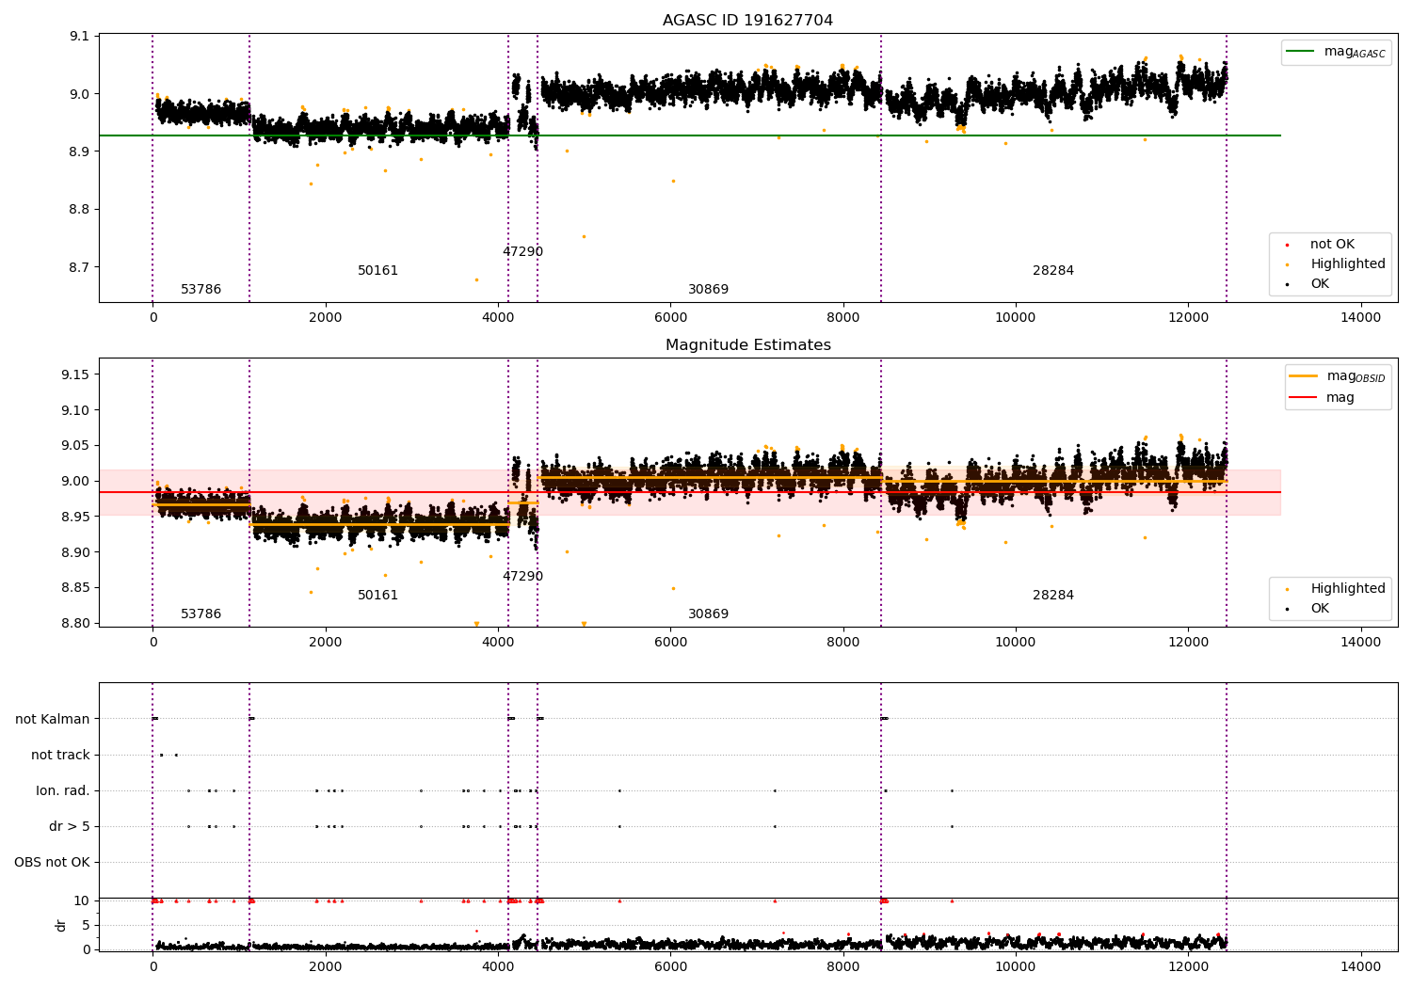
Task: Click the 9.15 y-axis tick label
Action: tap(76, 375)
